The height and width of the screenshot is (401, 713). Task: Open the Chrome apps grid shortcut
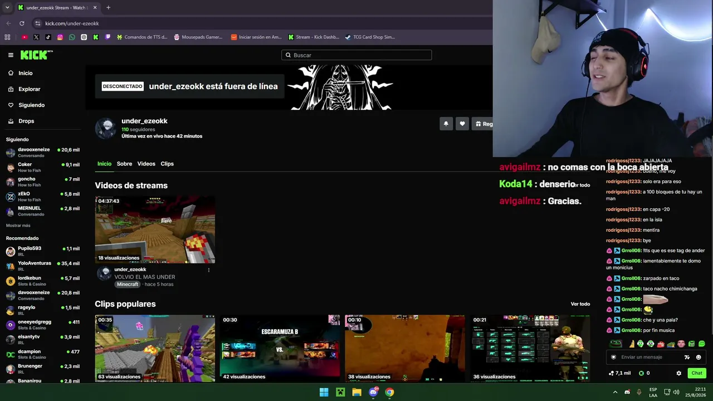(x=7, y=37)
